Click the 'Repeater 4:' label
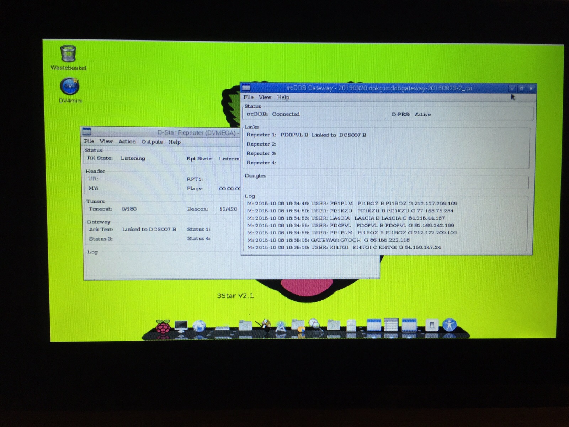Image resolution: width=569 pixels, height=427 pixels. 261,163
